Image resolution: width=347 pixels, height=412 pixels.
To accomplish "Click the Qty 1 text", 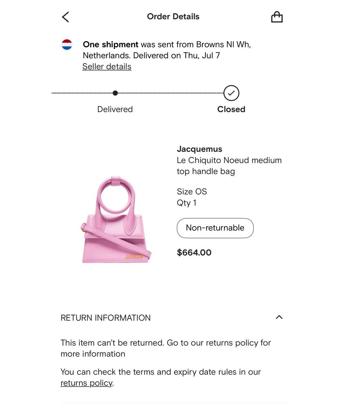I will pos(186,203).
